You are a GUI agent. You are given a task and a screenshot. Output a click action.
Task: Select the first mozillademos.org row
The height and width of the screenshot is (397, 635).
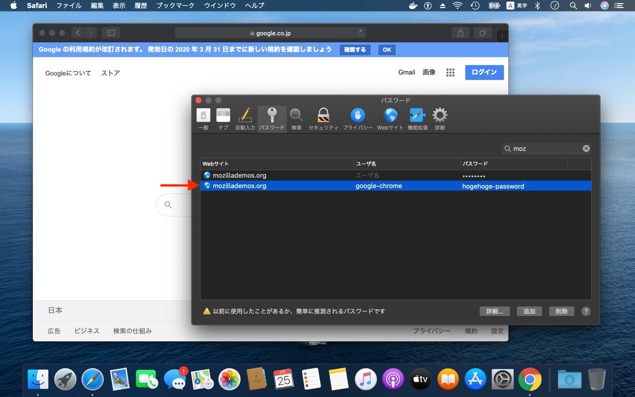click(x=396, y=176)
